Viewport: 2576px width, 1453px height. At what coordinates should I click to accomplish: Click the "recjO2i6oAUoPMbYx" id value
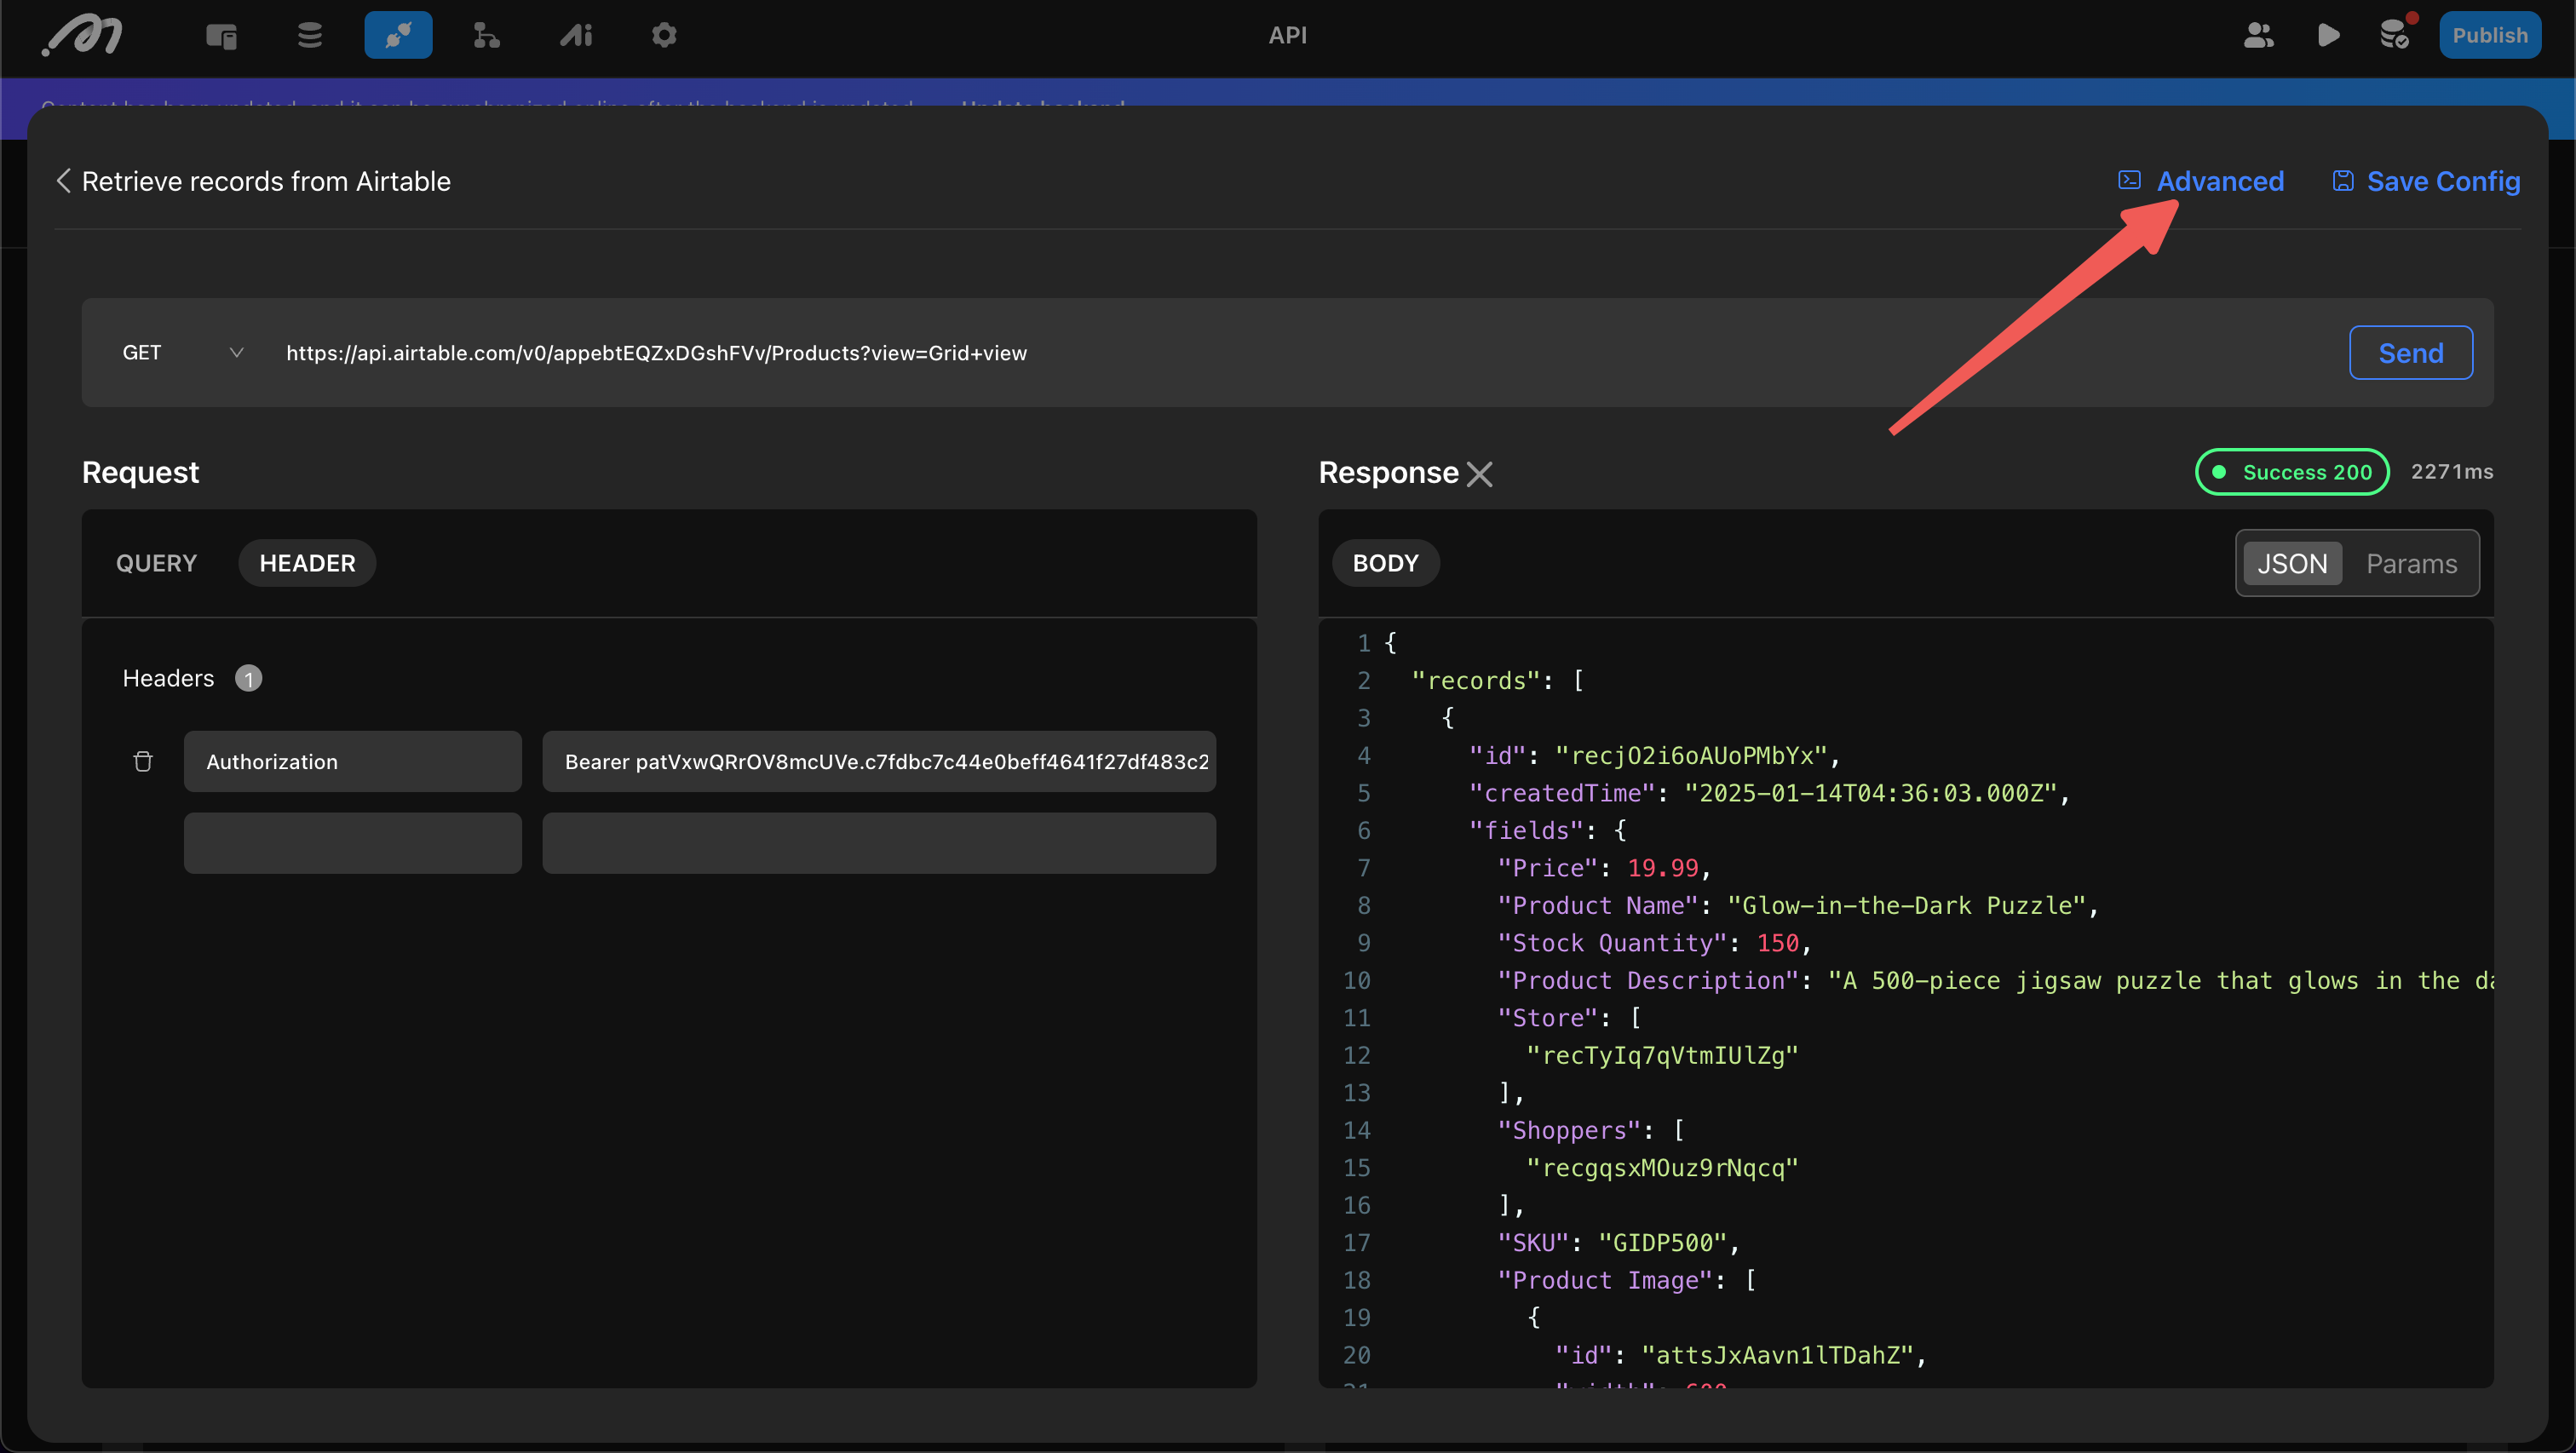tap(1691, 756)
